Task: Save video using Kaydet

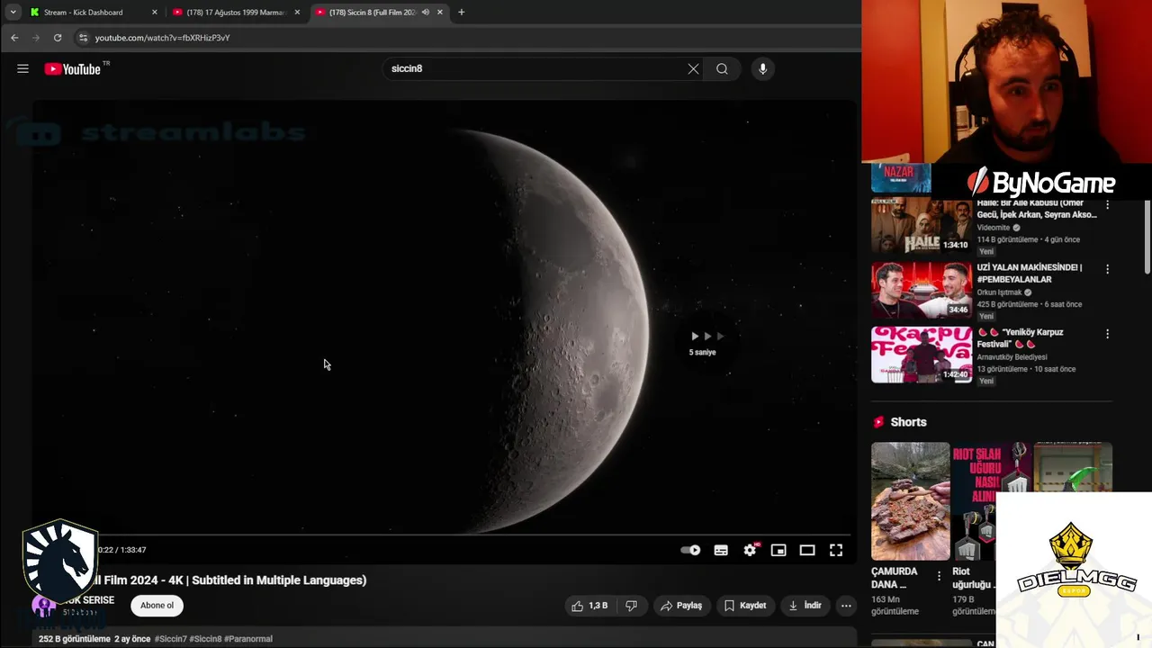Action: tap(745, 606)
